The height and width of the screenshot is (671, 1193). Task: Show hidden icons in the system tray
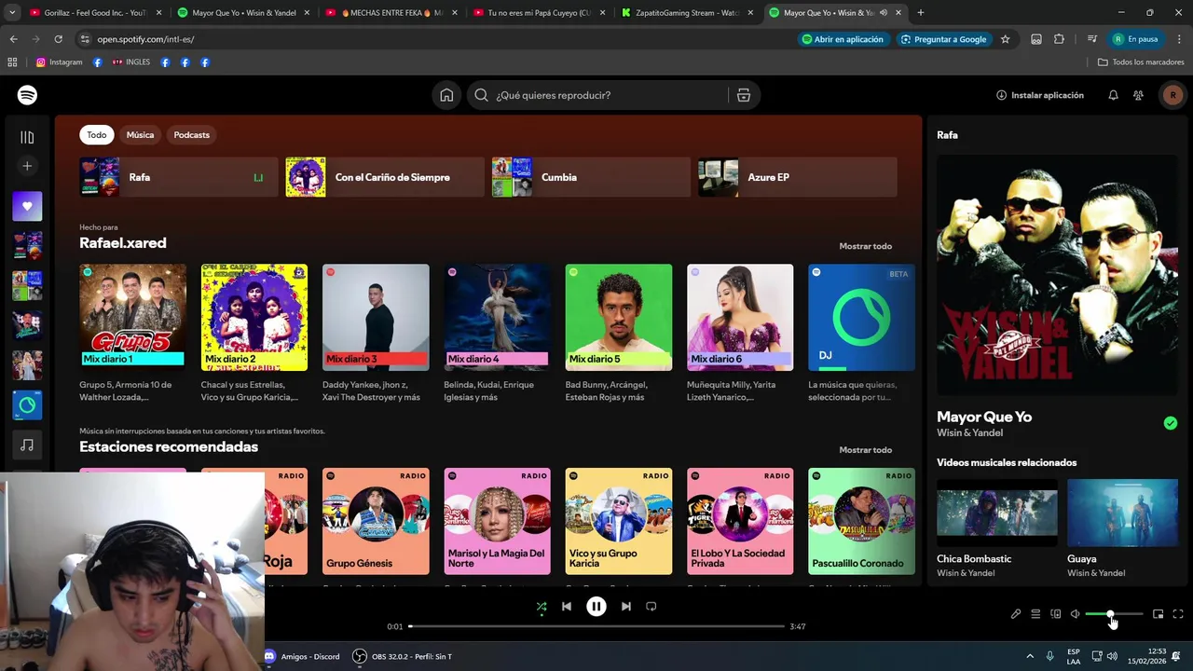[1030, 656]
